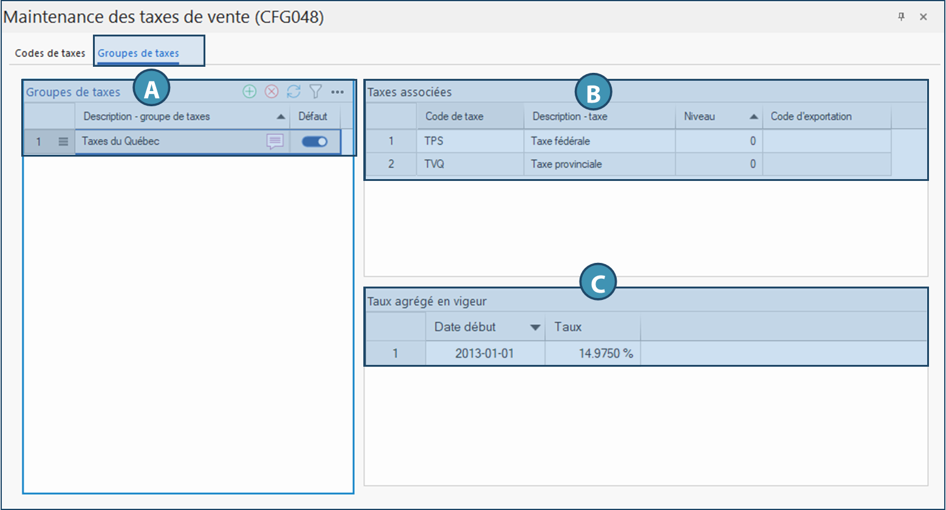Sort Date début column in Taux agrégé

(x=485, y=327)
